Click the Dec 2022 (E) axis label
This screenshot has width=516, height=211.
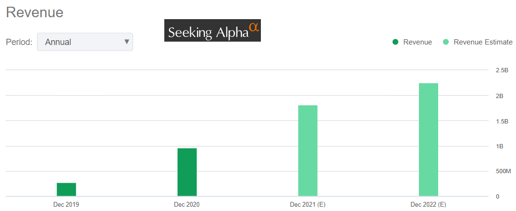(429, 204)
